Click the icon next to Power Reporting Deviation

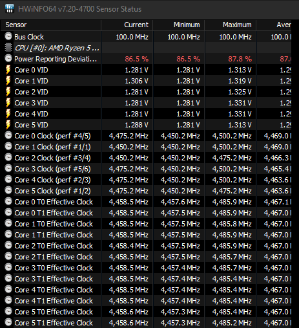pos(8,58)
